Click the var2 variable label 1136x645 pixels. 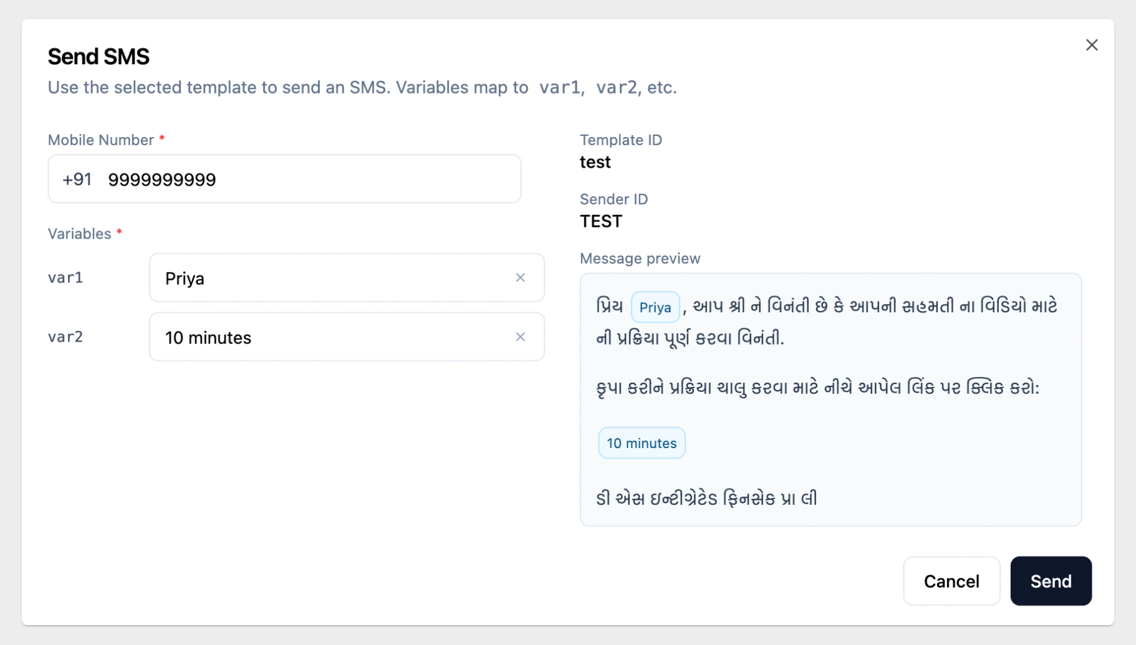click(x=65, y=337)
